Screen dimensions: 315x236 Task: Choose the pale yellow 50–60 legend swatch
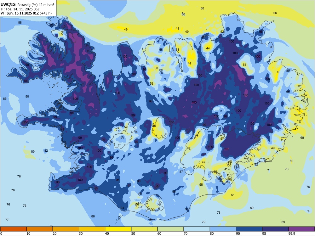click(144, 229)
